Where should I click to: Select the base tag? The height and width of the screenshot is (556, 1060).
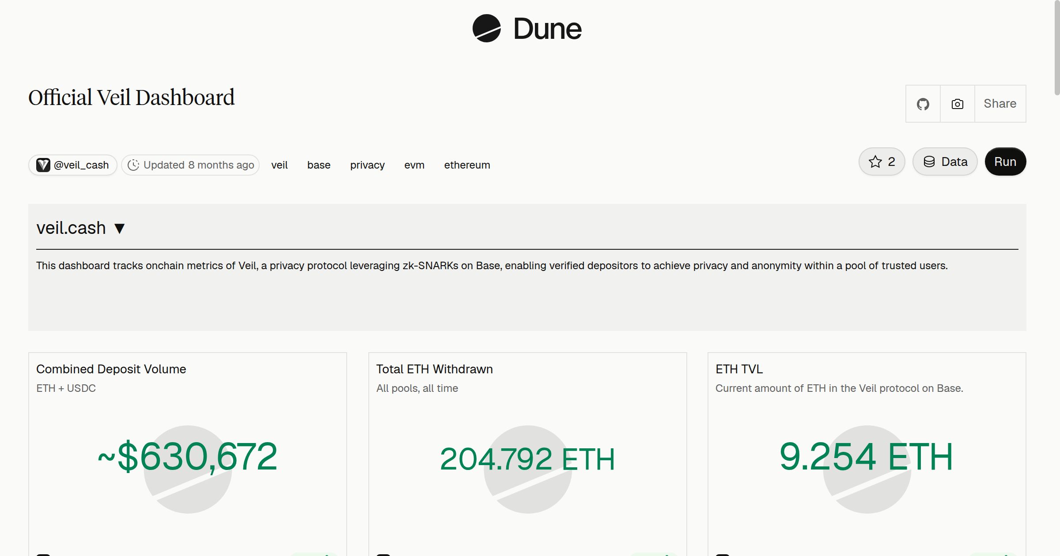319,165
